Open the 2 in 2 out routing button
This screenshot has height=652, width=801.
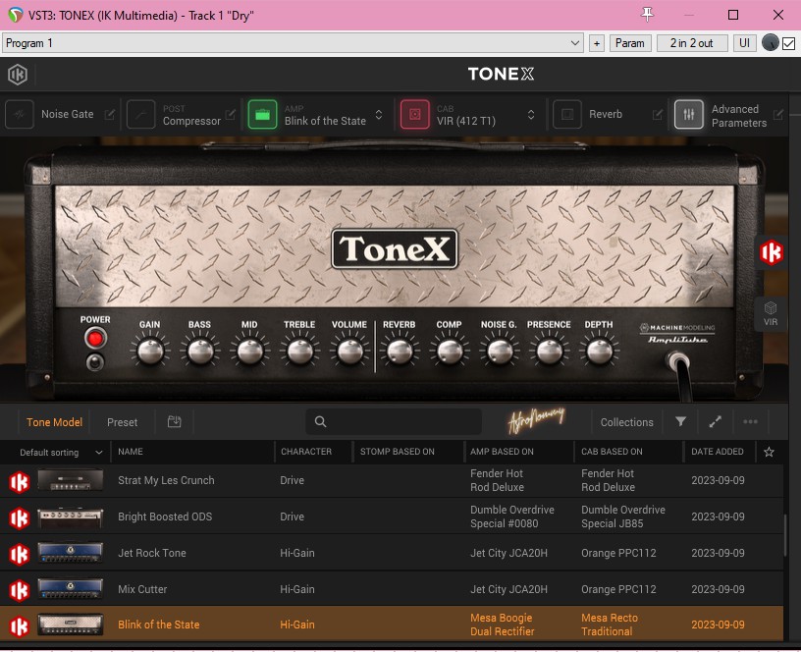tap(692, 43)
